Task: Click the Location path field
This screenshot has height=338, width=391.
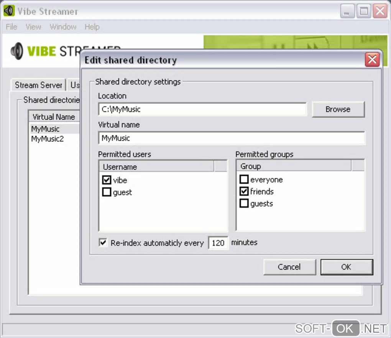Action: coord(202,109)
